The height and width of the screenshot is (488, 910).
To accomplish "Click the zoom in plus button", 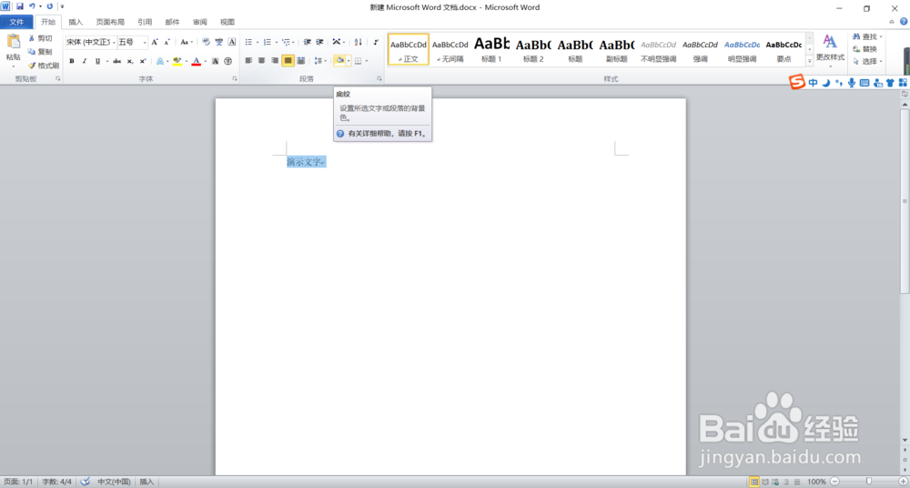I will pyautogui.click(x=902, y=481).
